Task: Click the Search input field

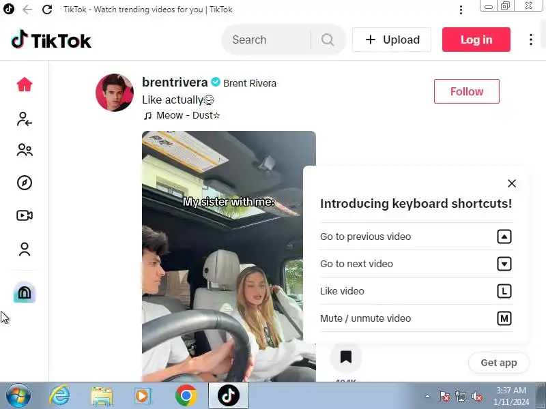Action: point(266,40)
